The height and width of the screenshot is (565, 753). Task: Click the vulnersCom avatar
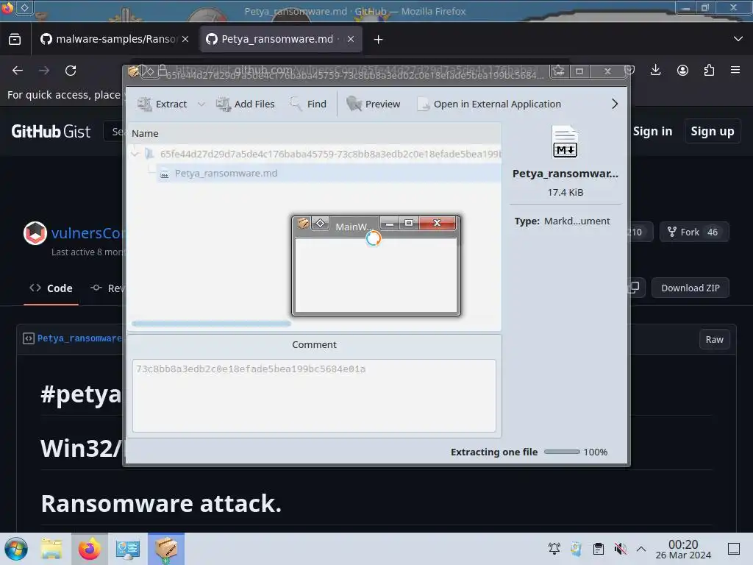point(35,233)
